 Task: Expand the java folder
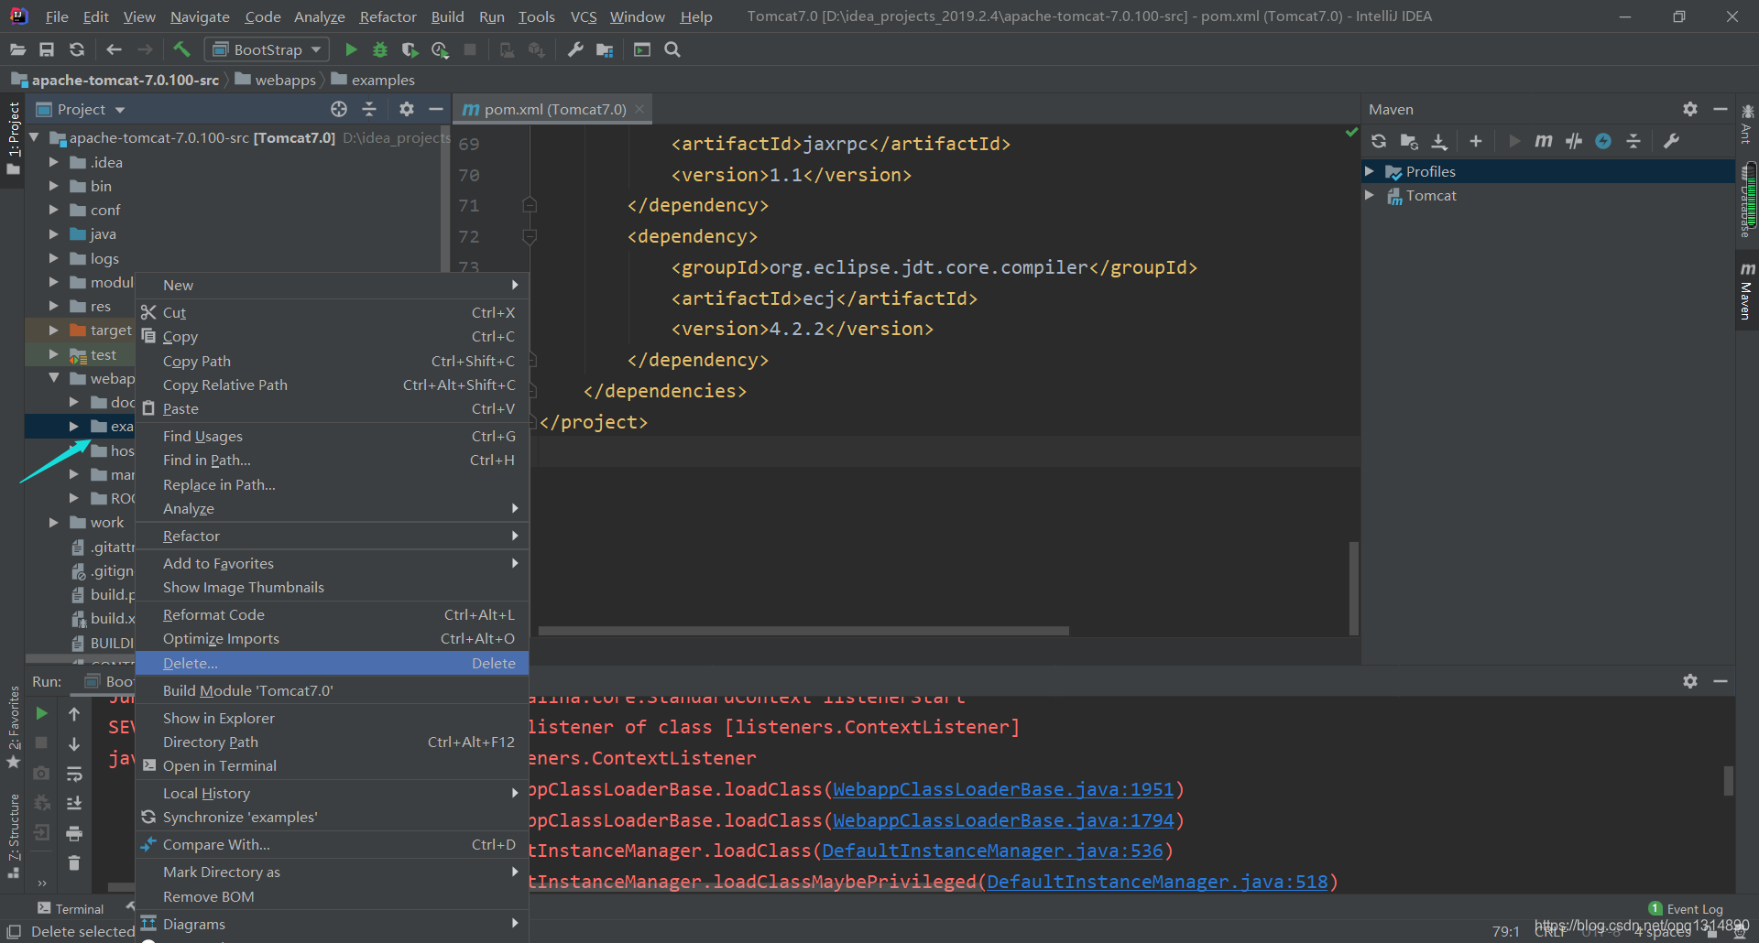point(53,234)
